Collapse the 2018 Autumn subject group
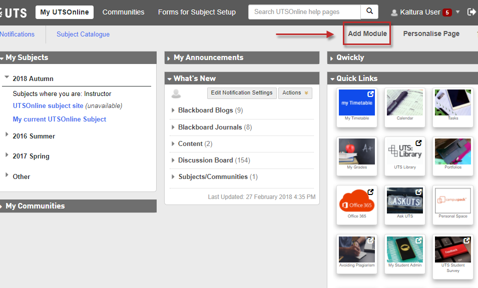Screen dimensions: 478x288 (7, 78)
